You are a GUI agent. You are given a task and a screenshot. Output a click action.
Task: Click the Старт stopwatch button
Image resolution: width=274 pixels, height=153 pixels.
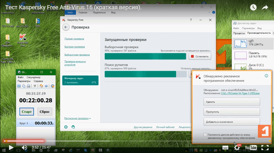coord(26,112)
